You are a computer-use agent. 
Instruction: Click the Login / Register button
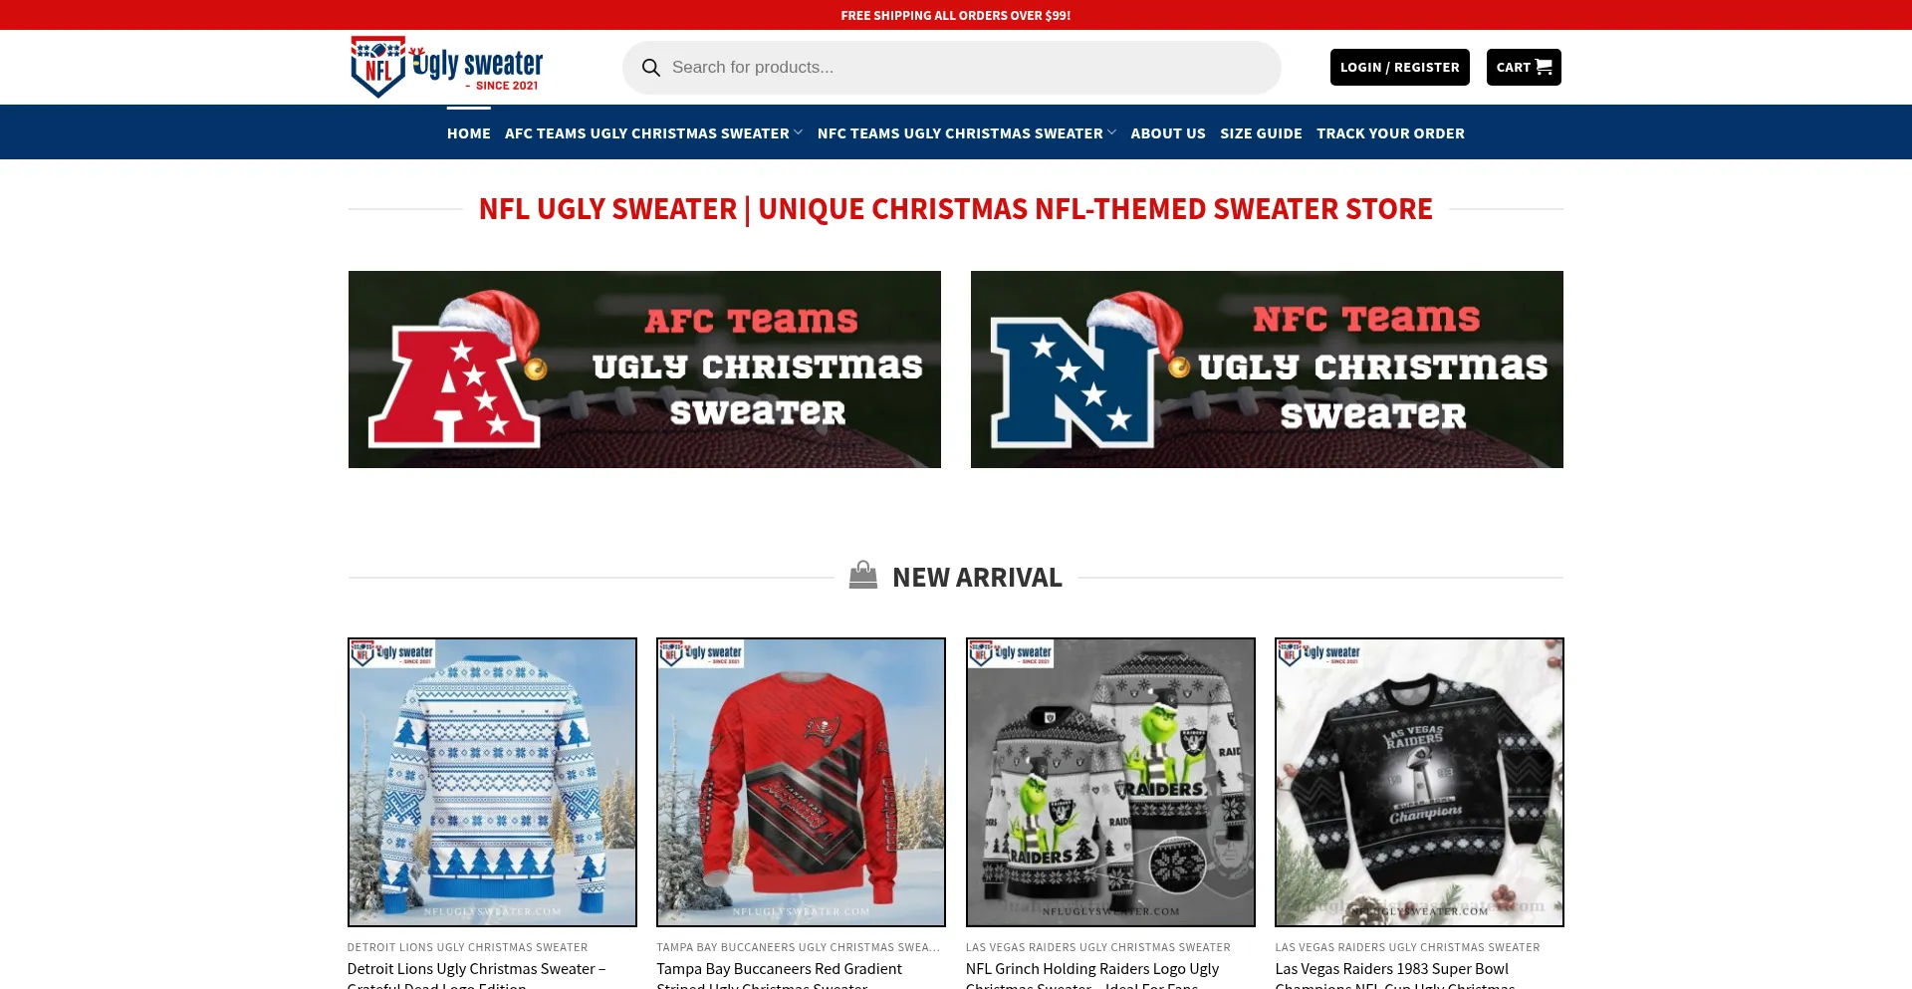coord(1400,67)
